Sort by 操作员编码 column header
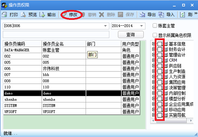The image size is (198, 137). (x=23, y=44)
